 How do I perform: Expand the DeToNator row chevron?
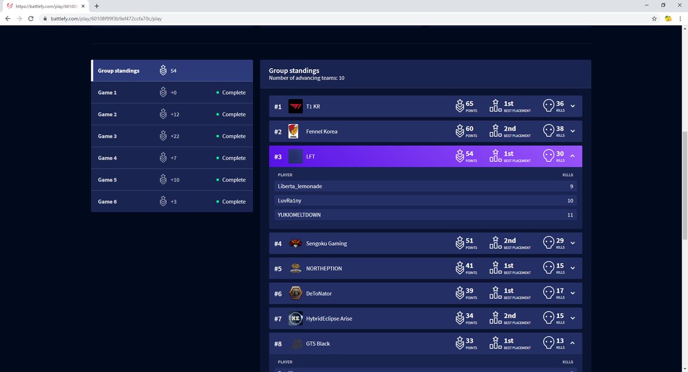point(573,294)
